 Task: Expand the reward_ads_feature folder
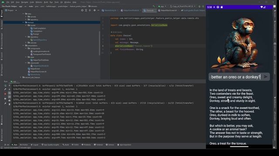[20, 77]
